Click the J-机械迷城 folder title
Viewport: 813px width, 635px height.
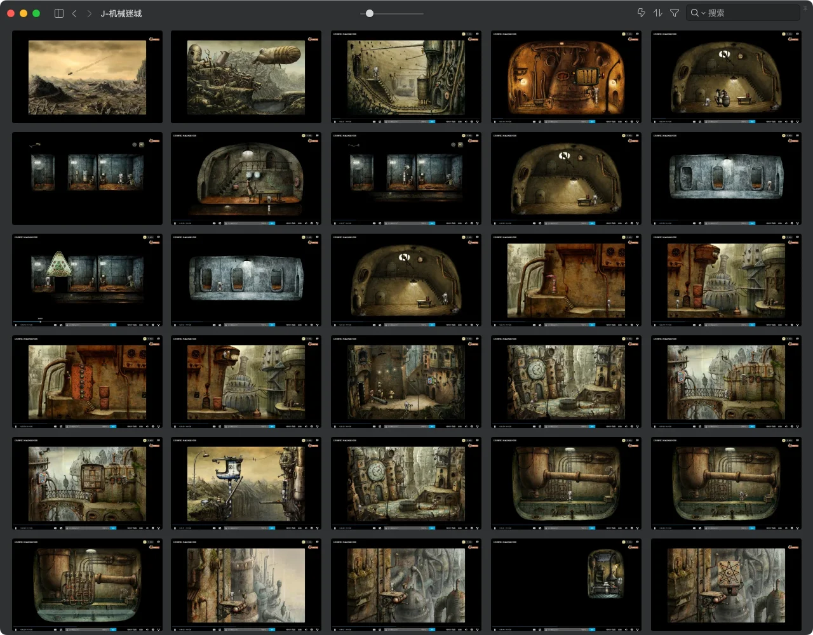point(121,13)
